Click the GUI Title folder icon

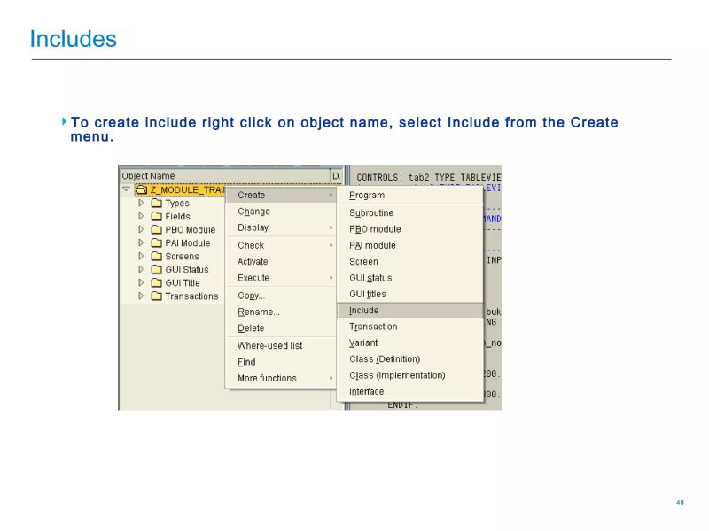(x=157, y=283)
